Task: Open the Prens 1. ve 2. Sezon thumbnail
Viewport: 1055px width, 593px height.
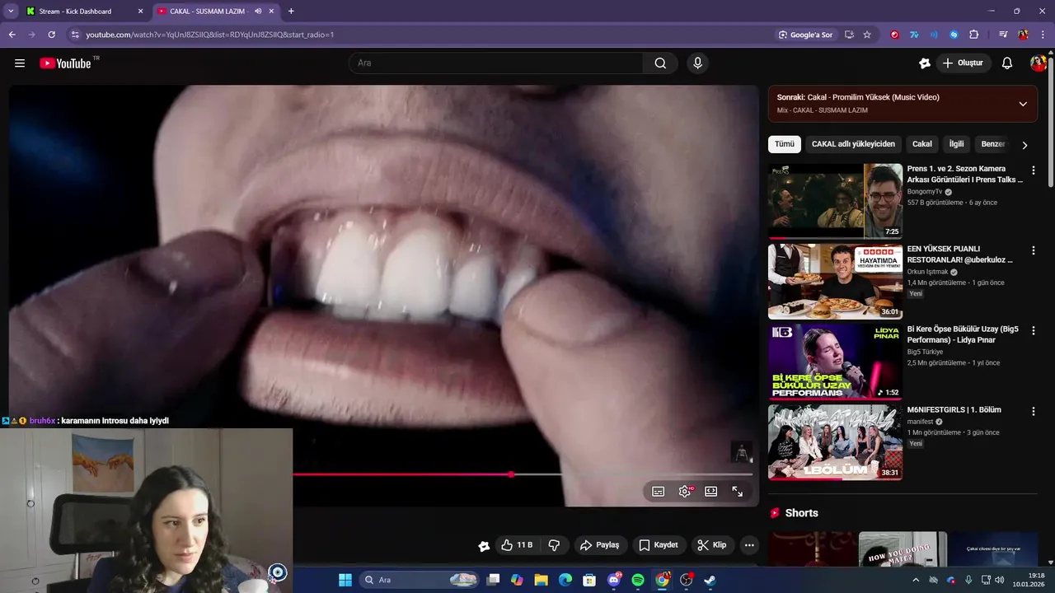Action: tap(835, 201)
